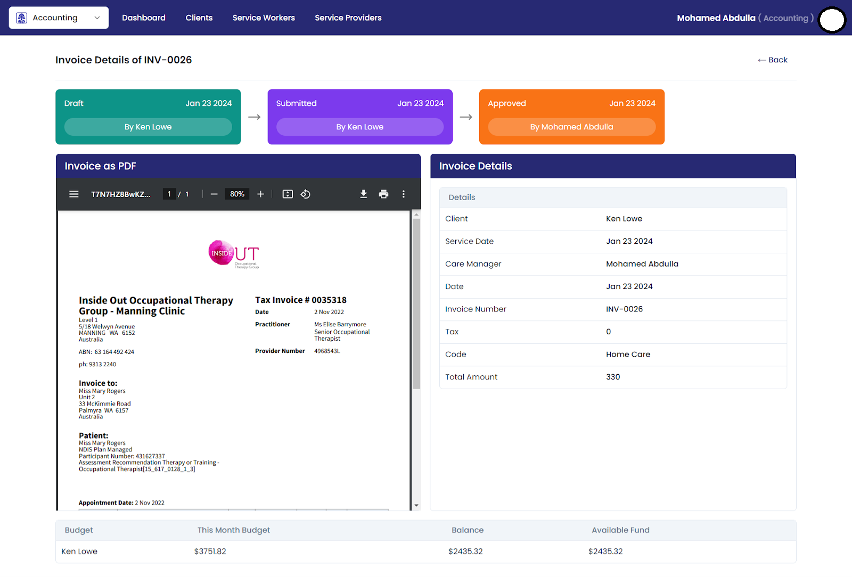This screenshot has width=852, height=577.
Task: Click the Submitted By Ken Lowe pill
Action: coord(360,127)
